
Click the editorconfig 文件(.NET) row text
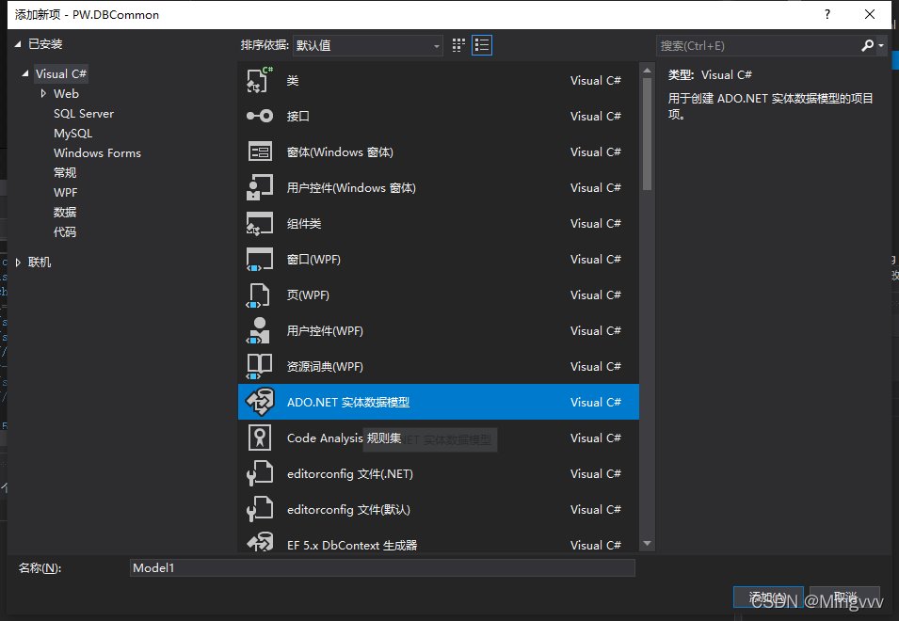point(350,474)
